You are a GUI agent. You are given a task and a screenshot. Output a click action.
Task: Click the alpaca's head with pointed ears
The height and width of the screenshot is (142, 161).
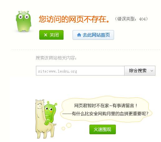[x=40, y=104]
